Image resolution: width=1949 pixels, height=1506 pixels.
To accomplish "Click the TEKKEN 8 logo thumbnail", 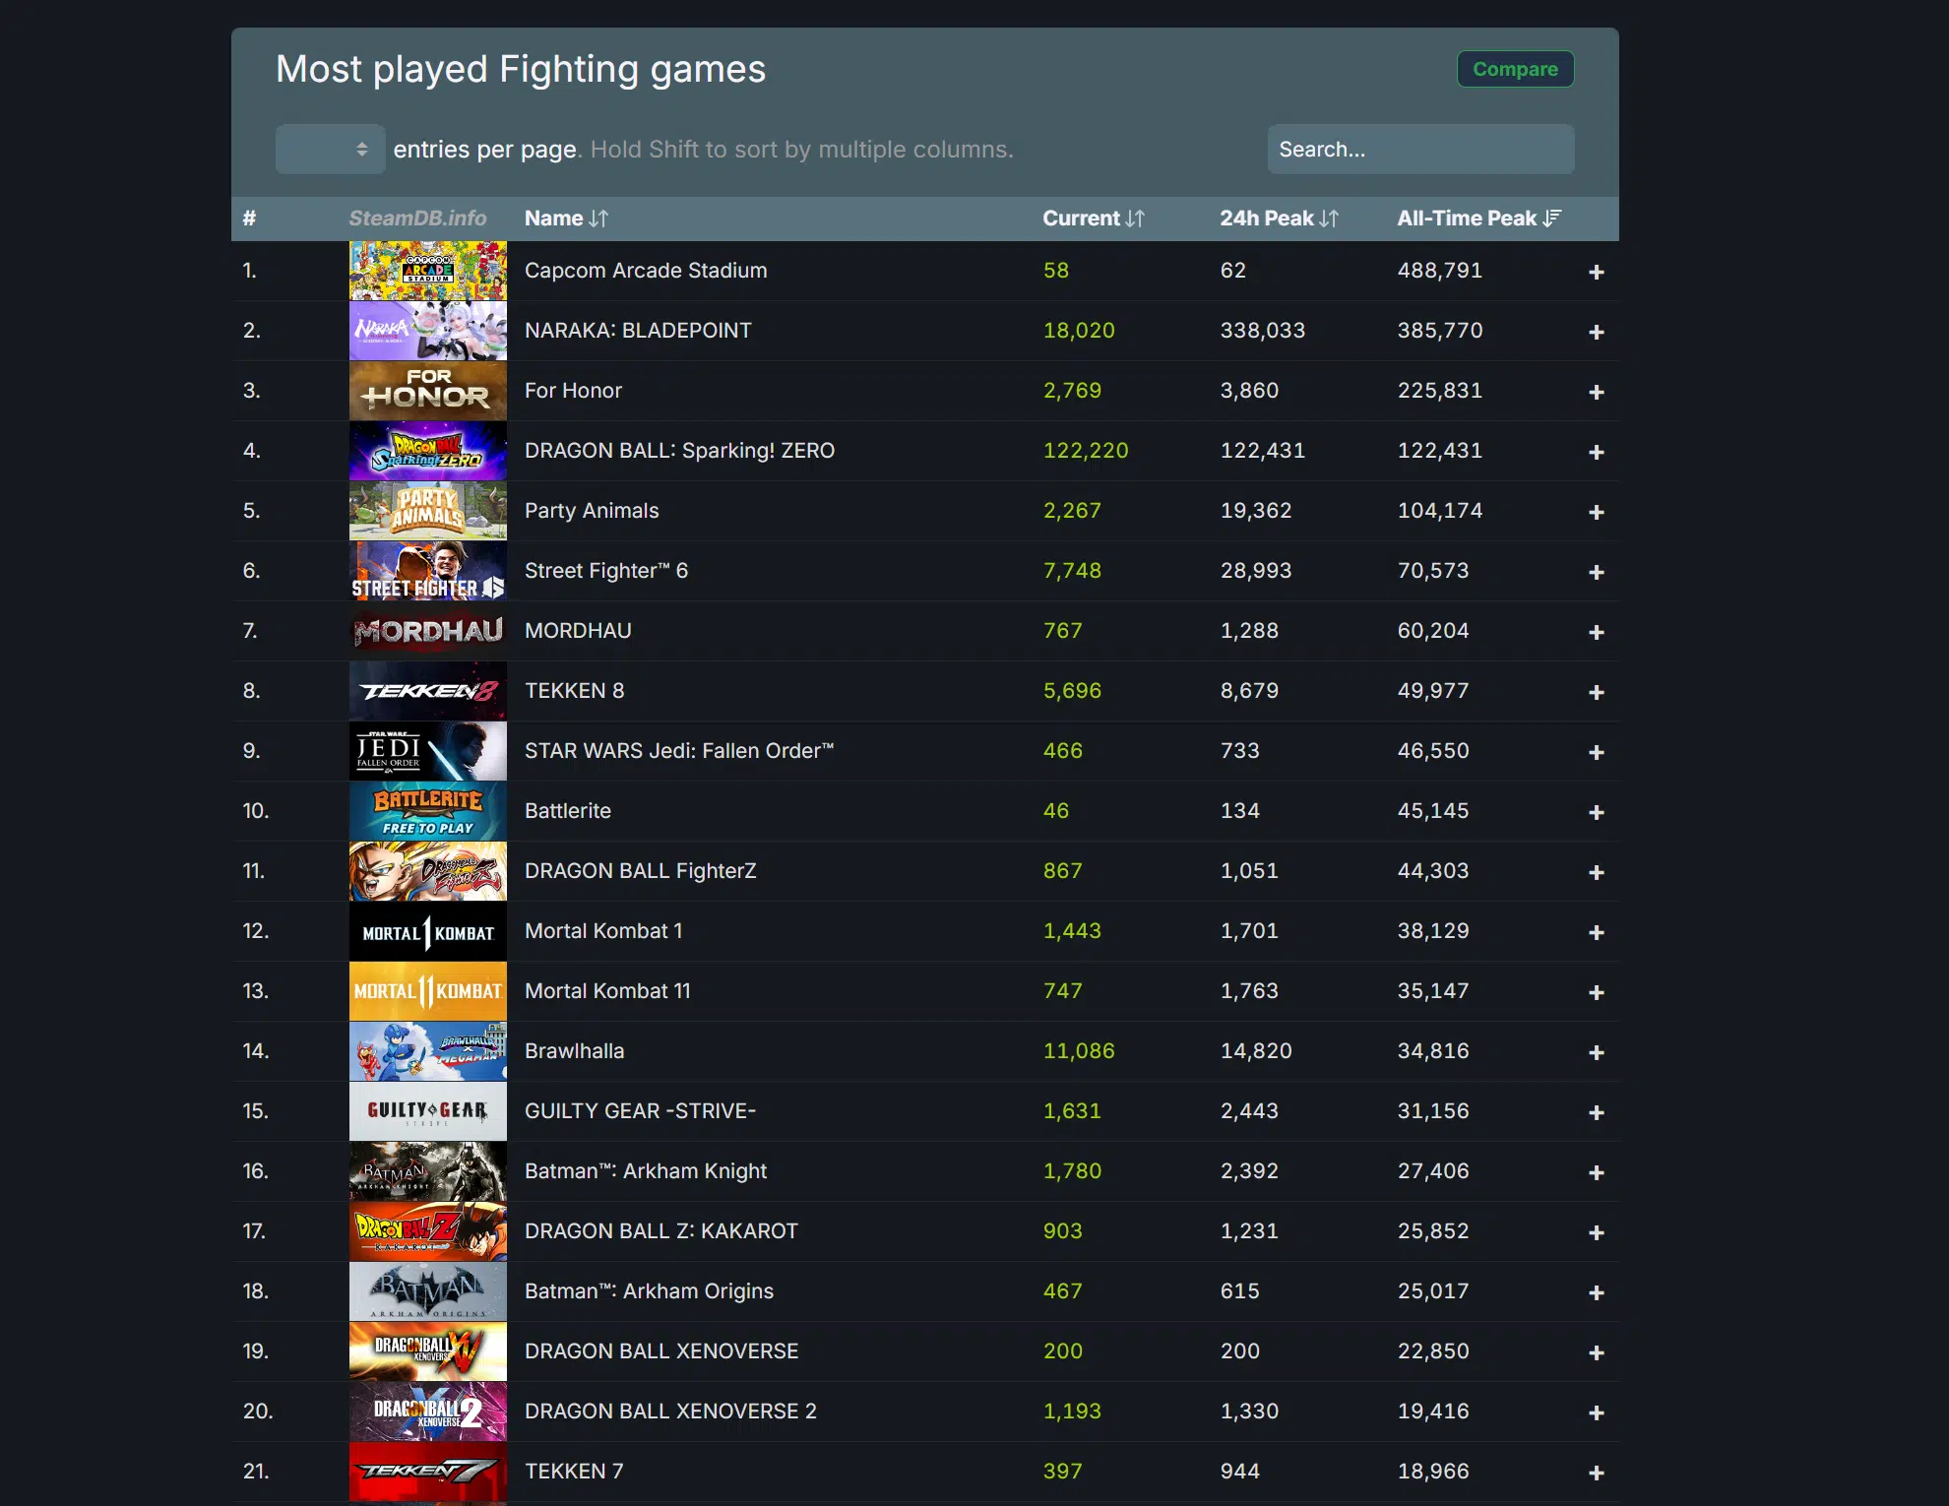I will click(x=428, y=691).
